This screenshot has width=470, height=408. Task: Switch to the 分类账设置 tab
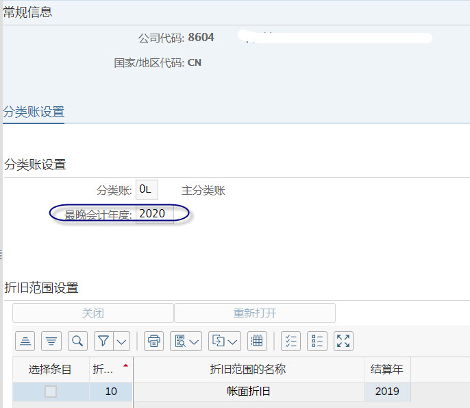click(x=34, y=112)
